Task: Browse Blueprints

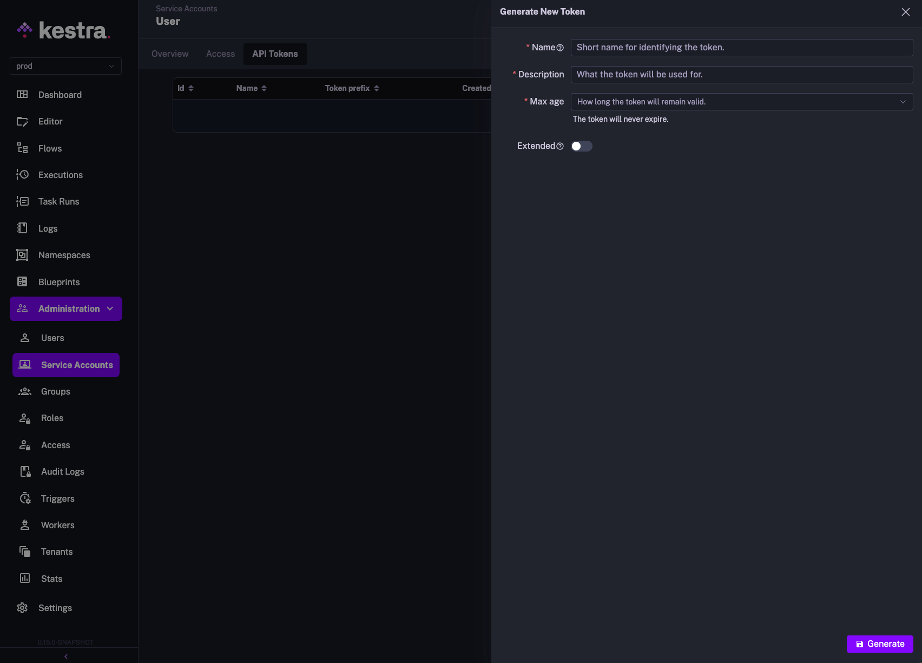Action: [x=58, y=281]
